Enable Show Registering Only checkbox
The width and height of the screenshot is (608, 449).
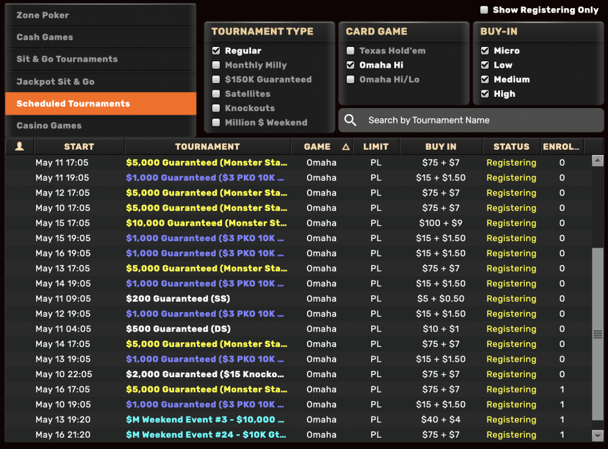(x=484, y=10)
